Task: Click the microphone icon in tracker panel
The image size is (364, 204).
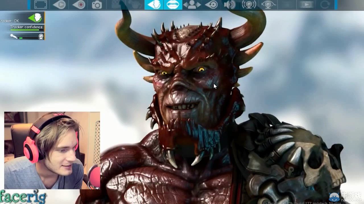Action: click(13, 36)
